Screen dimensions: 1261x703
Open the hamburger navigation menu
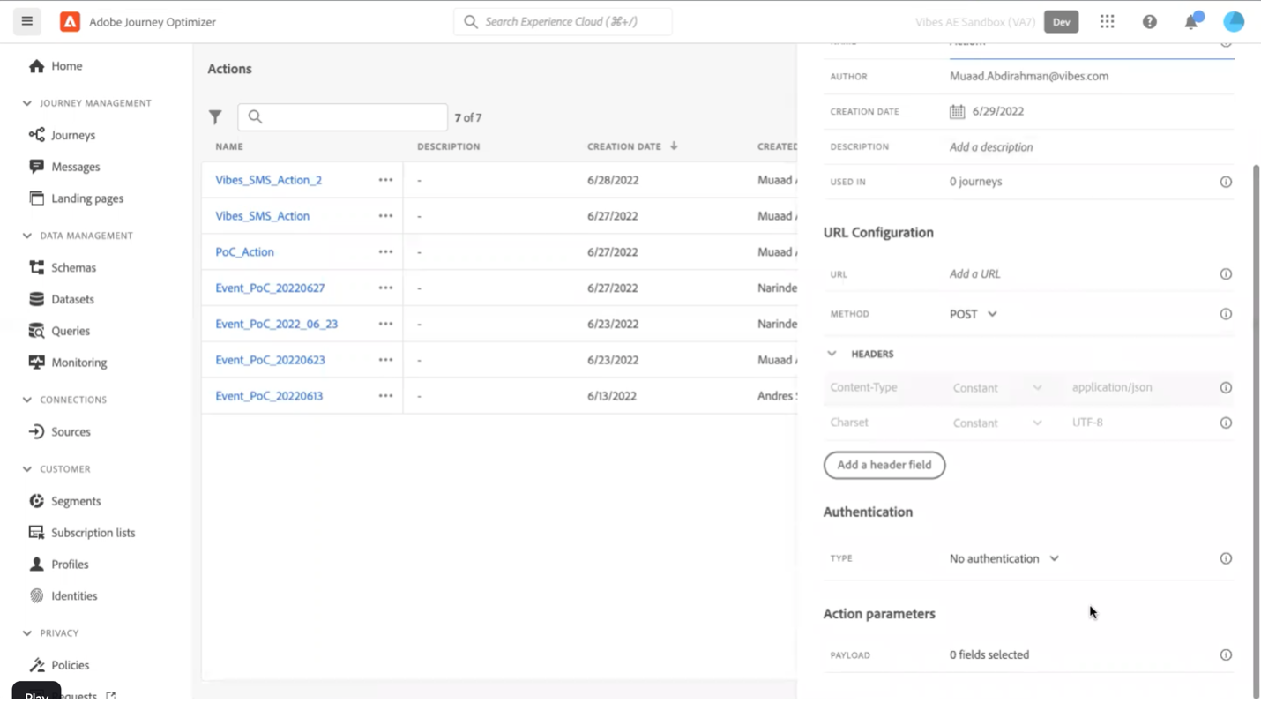pos(27,21)
